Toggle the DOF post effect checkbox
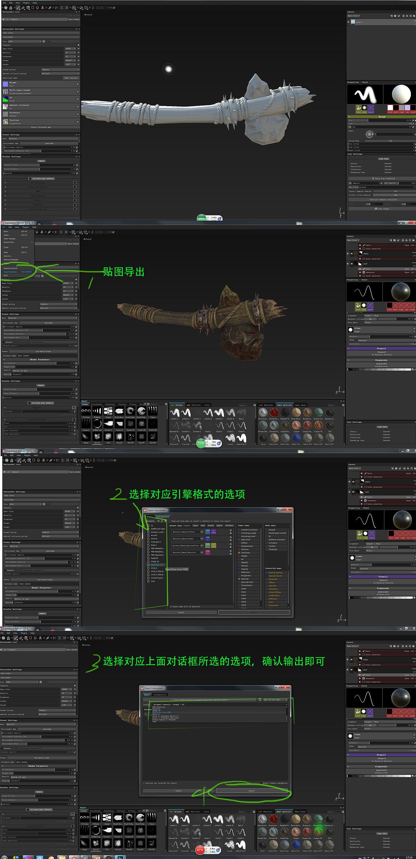416x859 pixels. (x=74, y=191)
